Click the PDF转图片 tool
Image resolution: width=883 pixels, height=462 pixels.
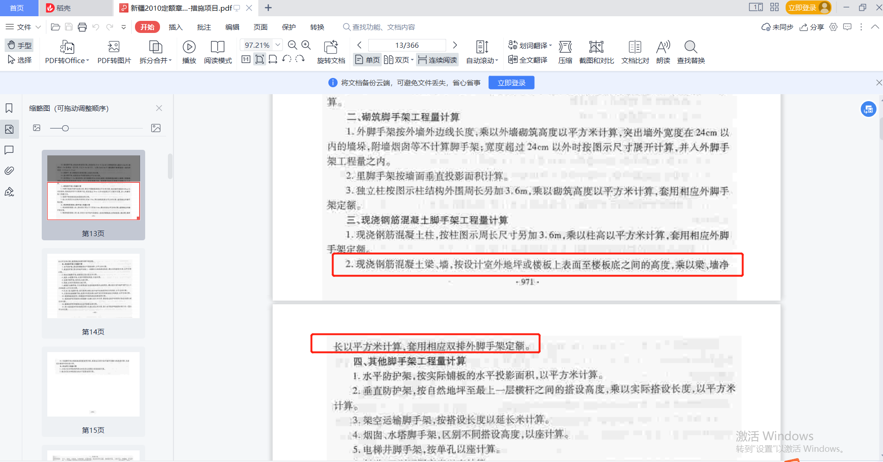(x=114, y=52)
